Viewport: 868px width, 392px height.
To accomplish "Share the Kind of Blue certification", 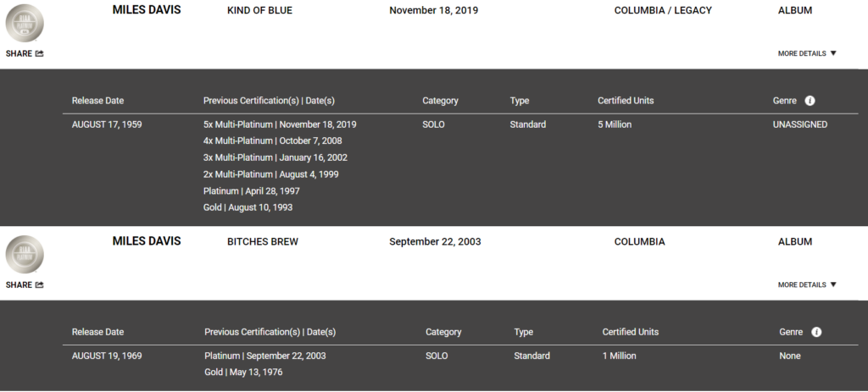I will pyautogui.click(x=25, y=53).
